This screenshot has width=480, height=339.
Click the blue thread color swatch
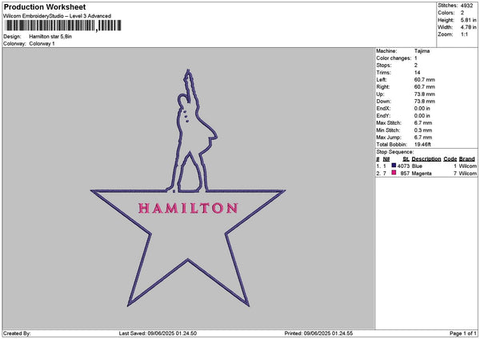coord(394,166)
